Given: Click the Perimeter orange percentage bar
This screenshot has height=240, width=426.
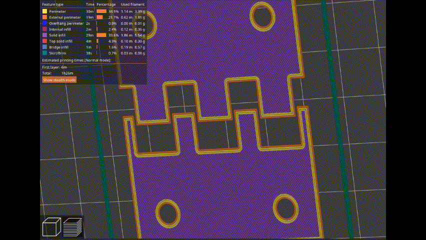Looking at the screenshot, I should (101, 11).
